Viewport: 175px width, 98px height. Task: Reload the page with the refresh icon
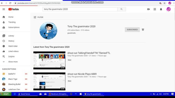[x=10, y=3]
